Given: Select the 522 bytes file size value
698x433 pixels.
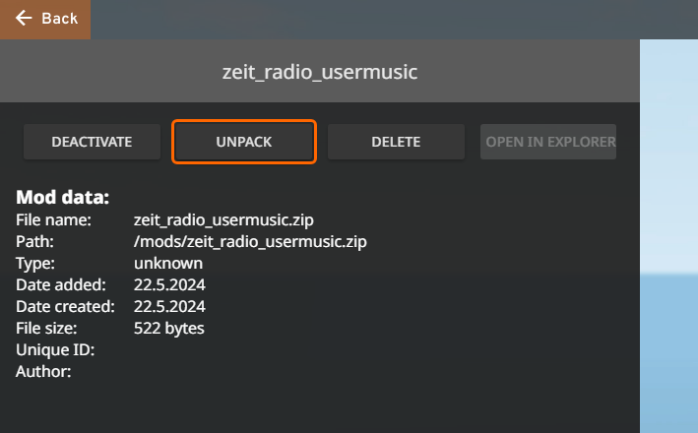Looking at the screenshot, I should [x=169, y=328].
